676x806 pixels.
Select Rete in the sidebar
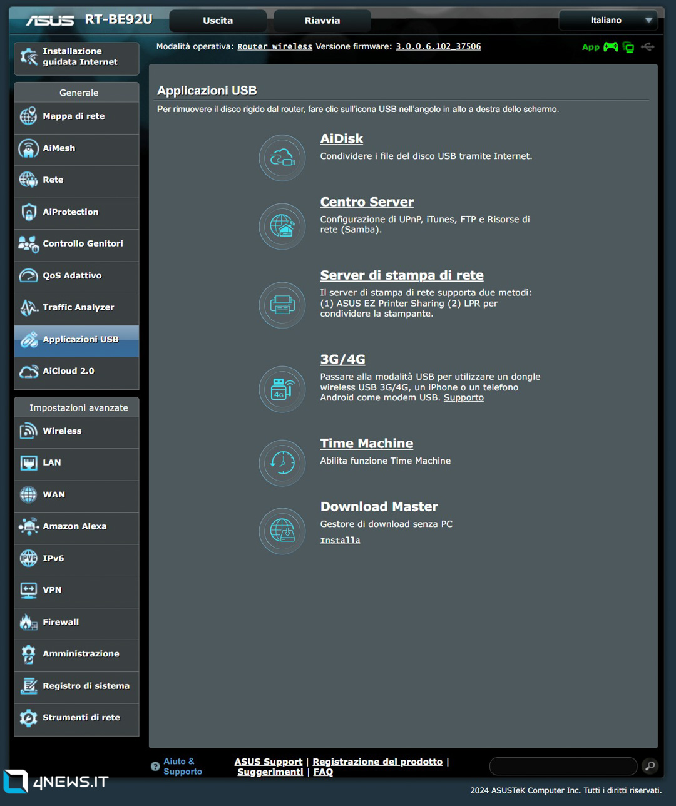76,180
